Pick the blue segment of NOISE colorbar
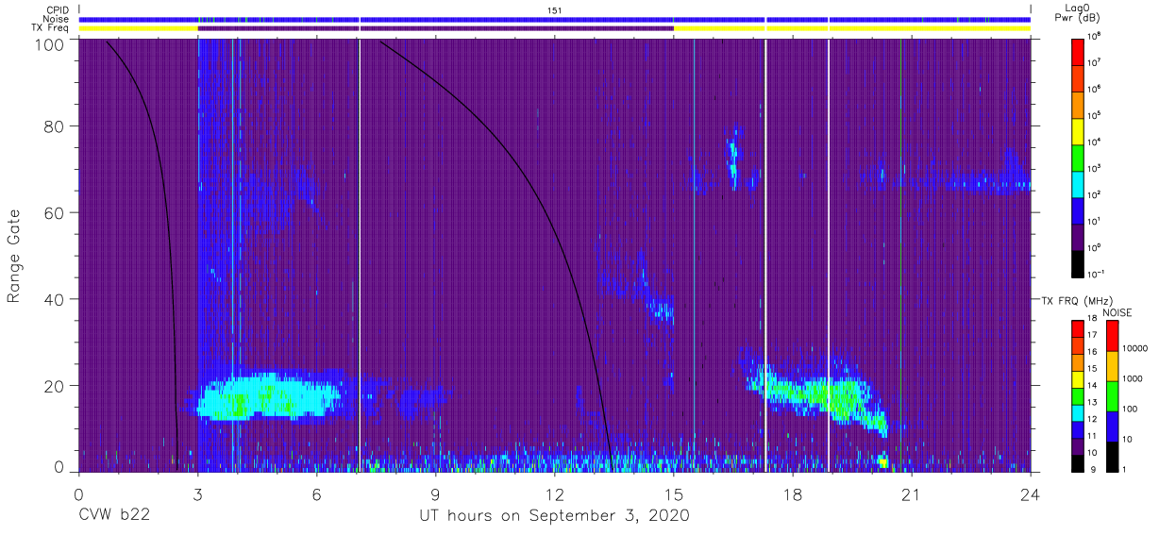The image size is (1159, 535). [x=1112, y=426]
